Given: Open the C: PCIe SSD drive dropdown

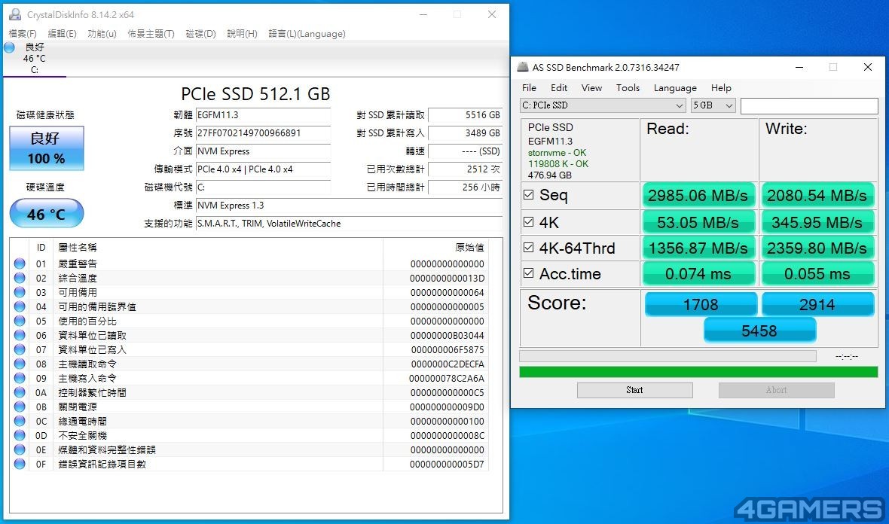Looking at the screenshot, I should click(x=603, y=105).
